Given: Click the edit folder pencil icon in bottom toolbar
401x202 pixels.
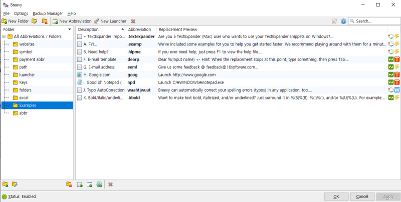Looking at the screenshot, I should [x=15, y=184].
